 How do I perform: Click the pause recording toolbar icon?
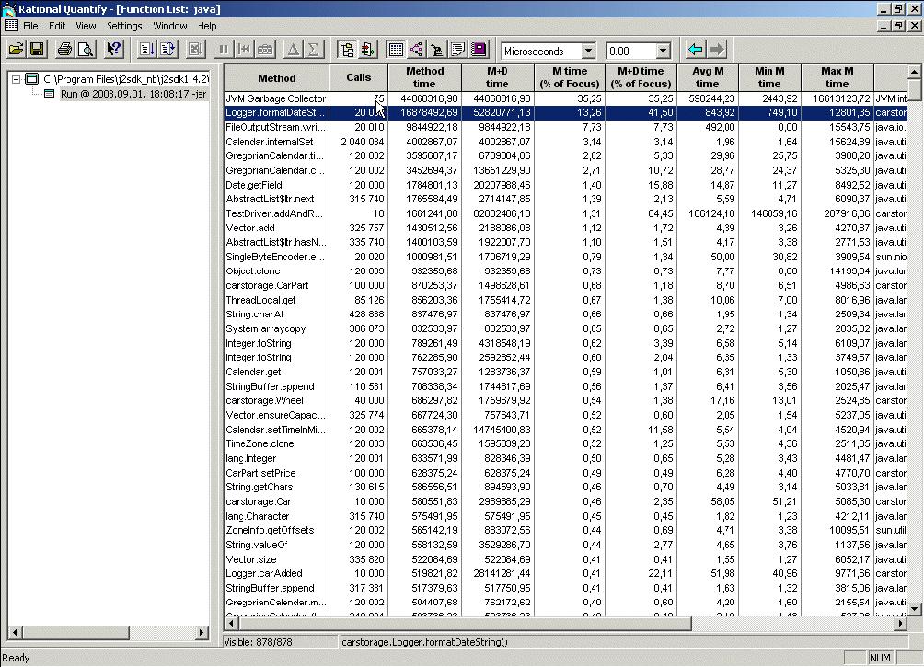tap(224, 50)
